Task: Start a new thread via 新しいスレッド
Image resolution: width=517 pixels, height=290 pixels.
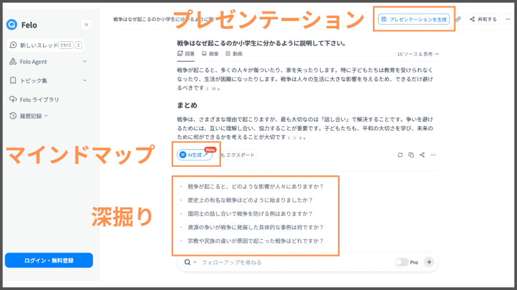Action: coord(45,45)
